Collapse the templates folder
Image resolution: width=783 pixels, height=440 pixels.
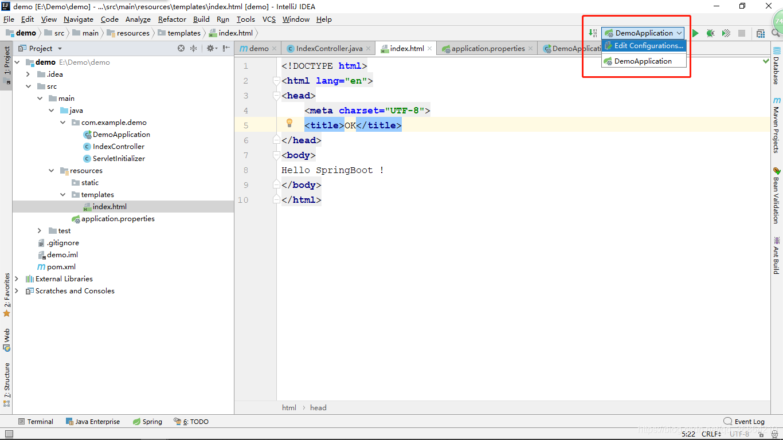[x=63, y=194]
